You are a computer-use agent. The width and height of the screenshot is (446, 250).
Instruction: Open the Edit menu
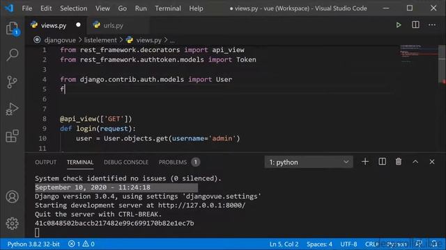[x=46, y=8]
